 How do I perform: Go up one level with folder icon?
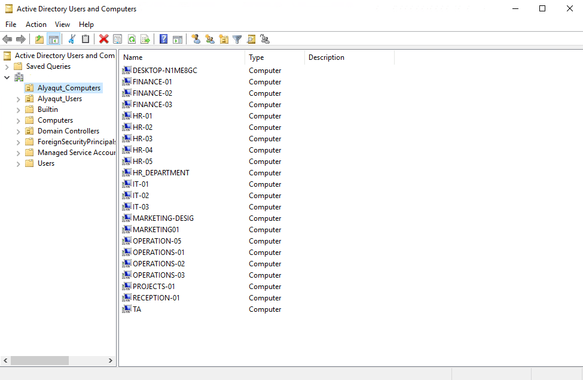(39, 39)
